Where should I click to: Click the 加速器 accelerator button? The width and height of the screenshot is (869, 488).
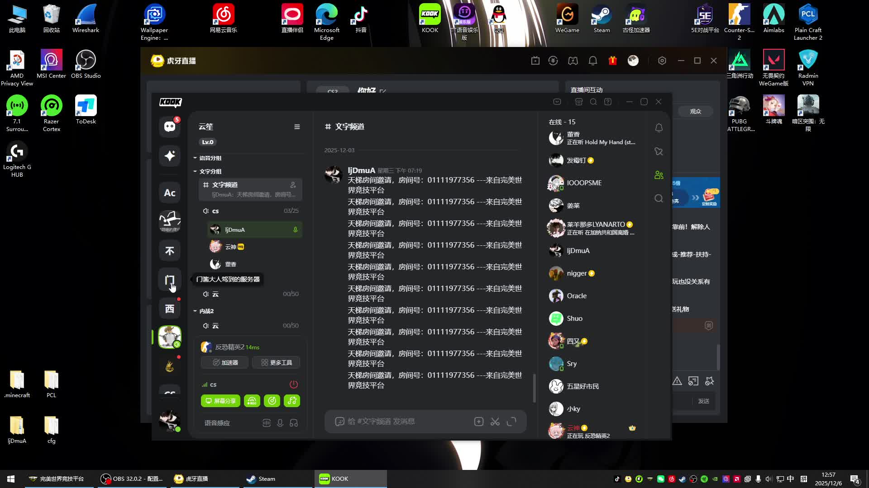(225, 362)
